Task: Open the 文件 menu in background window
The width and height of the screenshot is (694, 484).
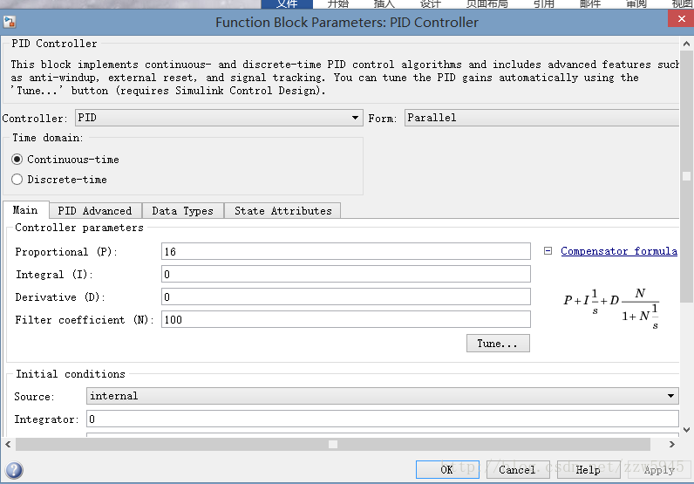Action: point(287,4)
